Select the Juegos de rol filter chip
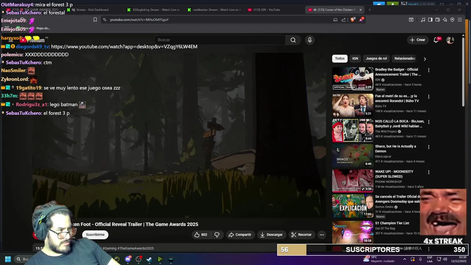471x265 pixels. click(x=376, y=59)
